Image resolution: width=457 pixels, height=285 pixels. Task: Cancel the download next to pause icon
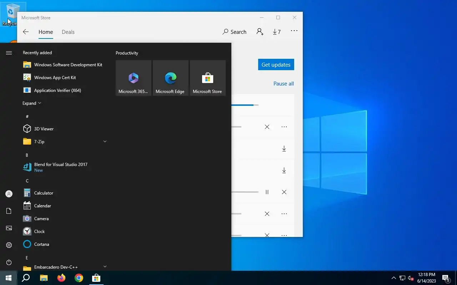[284, 192]
